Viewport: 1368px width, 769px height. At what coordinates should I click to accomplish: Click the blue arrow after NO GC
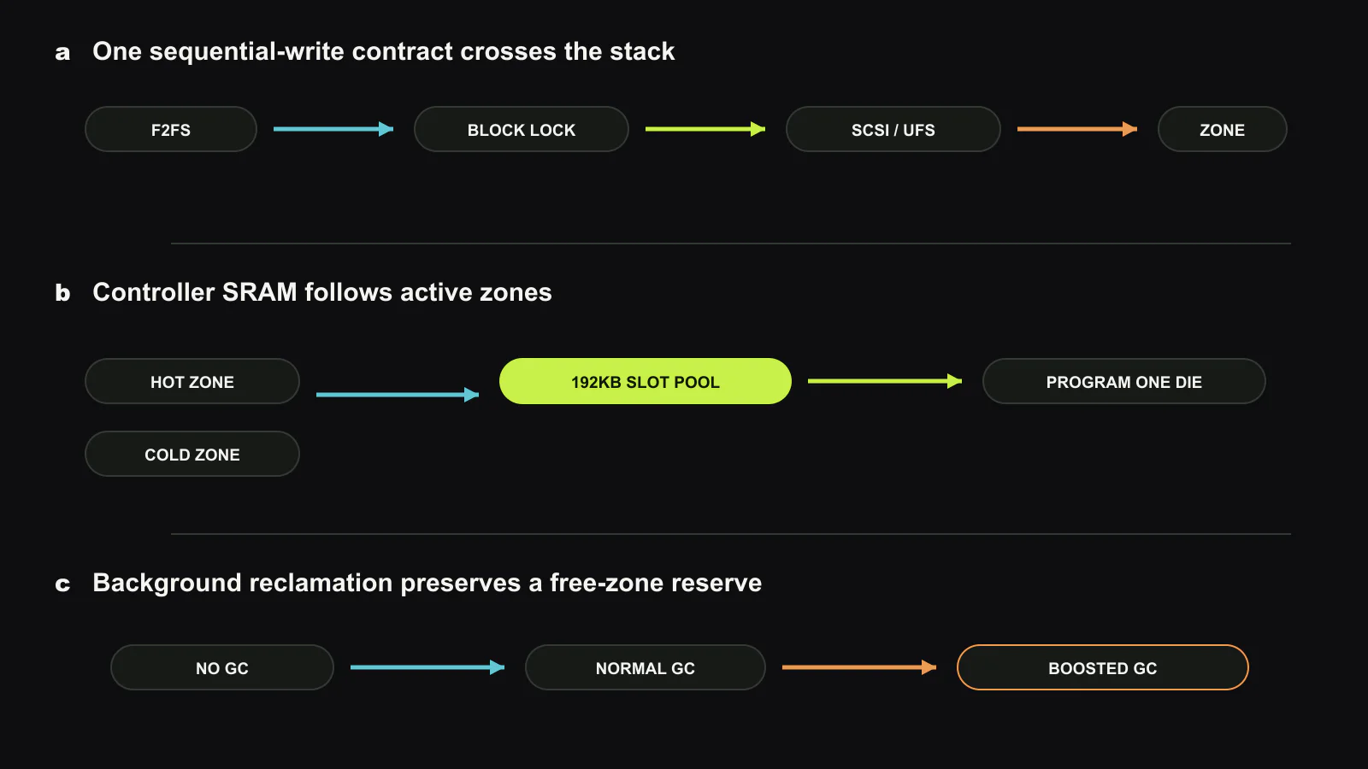(x=427, y=667)
